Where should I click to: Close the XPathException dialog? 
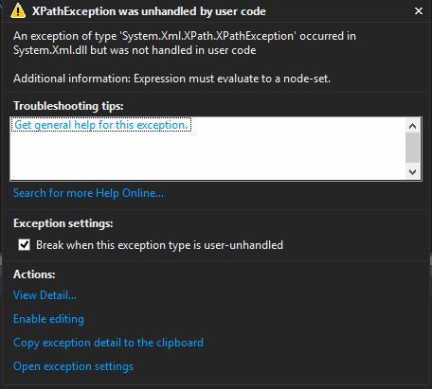pyautogui.click(x=419, y=11)
